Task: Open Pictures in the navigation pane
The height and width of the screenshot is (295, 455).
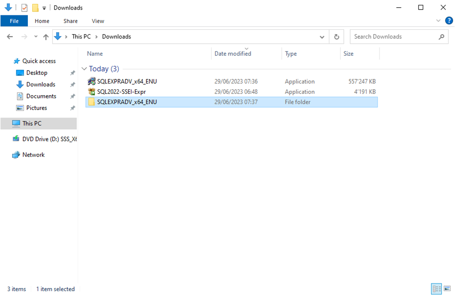Action: [37, 108]
